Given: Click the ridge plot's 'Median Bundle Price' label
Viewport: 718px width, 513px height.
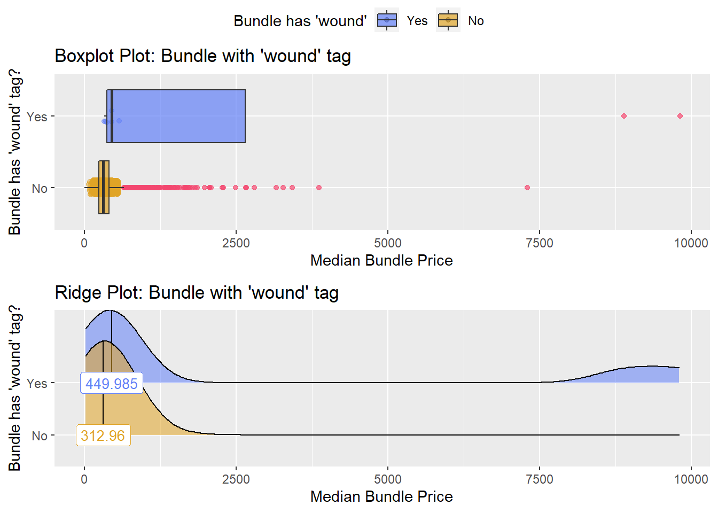Looking at the screenshot, I should 381,496.
